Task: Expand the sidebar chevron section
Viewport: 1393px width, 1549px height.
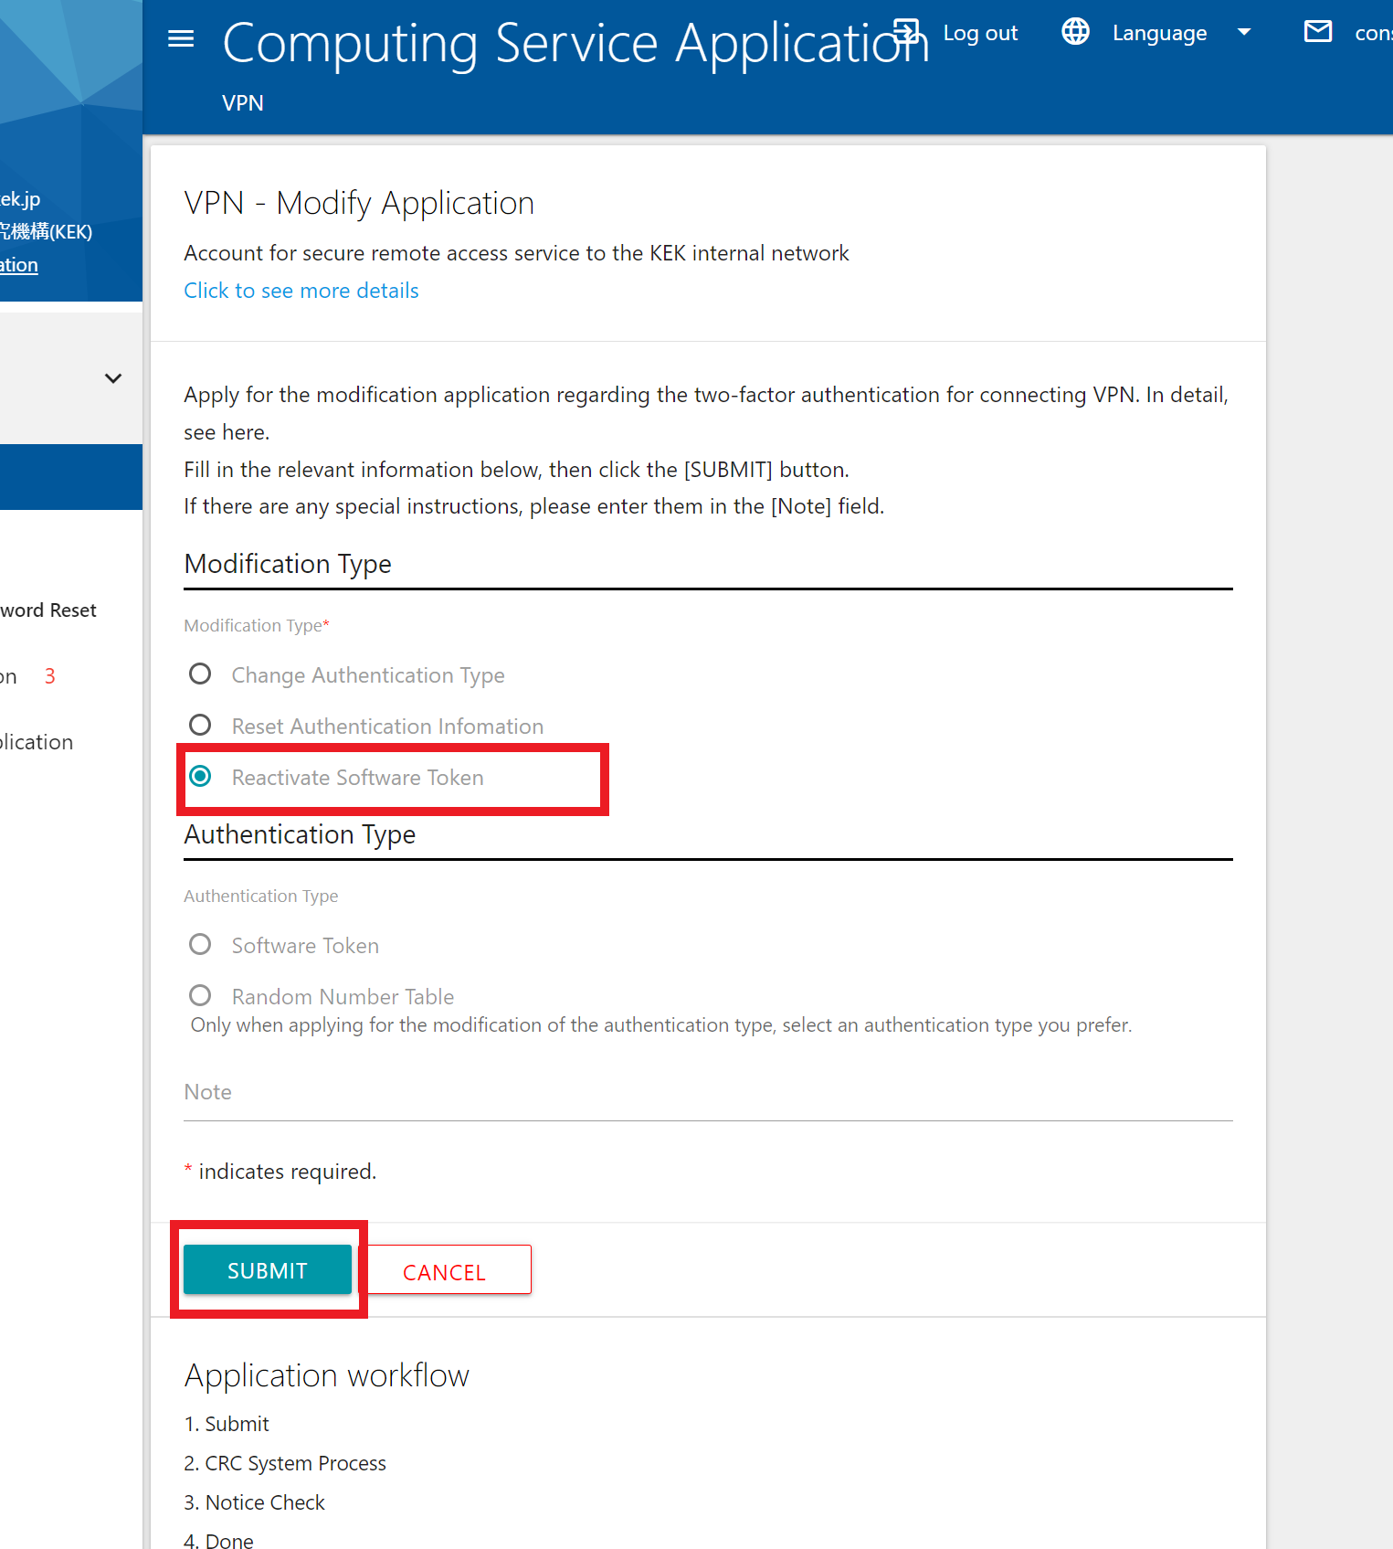Action: pos(113,378)
